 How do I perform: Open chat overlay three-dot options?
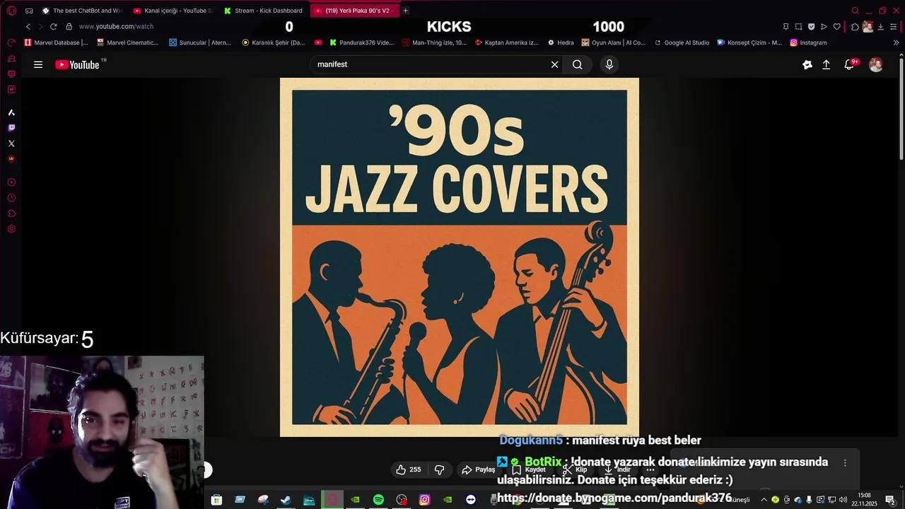coord(845,463)
